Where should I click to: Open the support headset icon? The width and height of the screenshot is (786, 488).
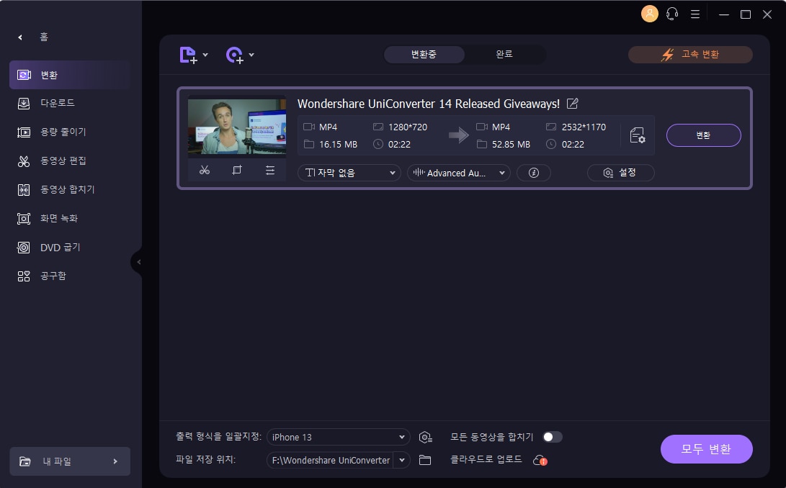point(672,14)
